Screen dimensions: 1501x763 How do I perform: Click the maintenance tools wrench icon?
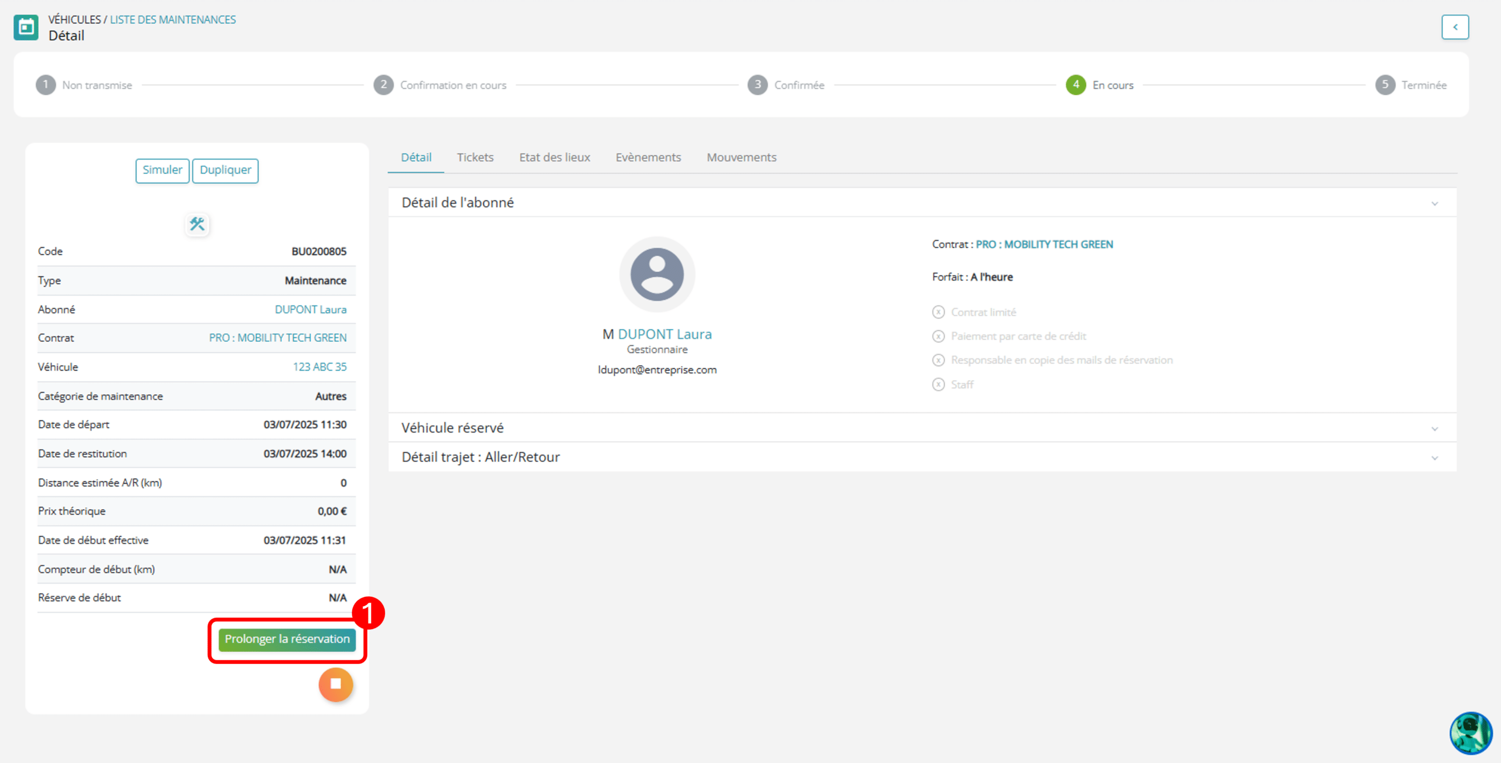[197, 224]
